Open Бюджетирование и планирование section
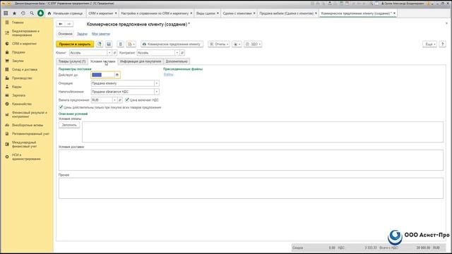Screen dimensions: 452x254 pos(25,33)
